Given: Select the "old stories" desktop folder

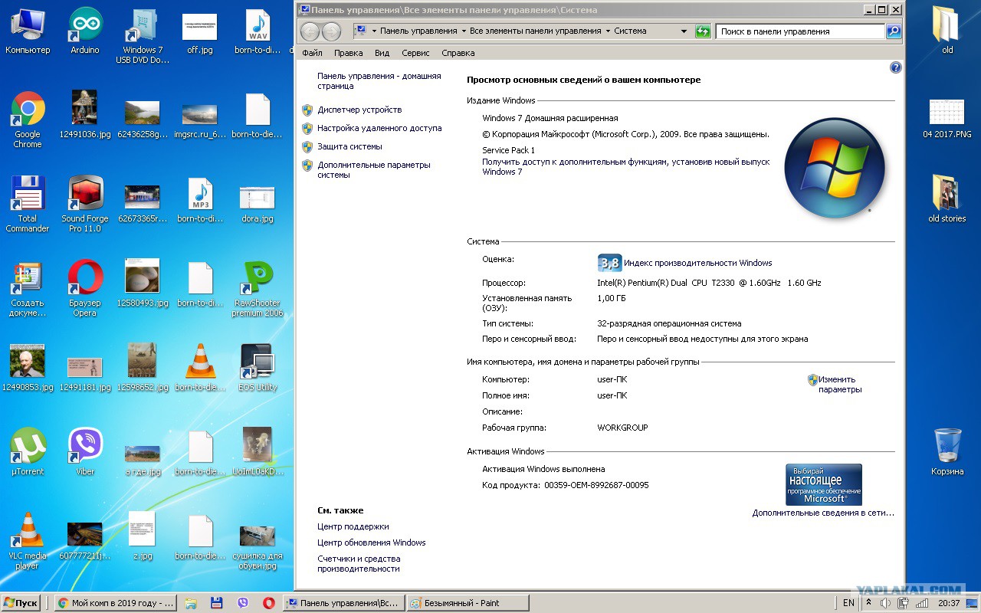Looking at the screenshot, I should click(x=947, y=199).
